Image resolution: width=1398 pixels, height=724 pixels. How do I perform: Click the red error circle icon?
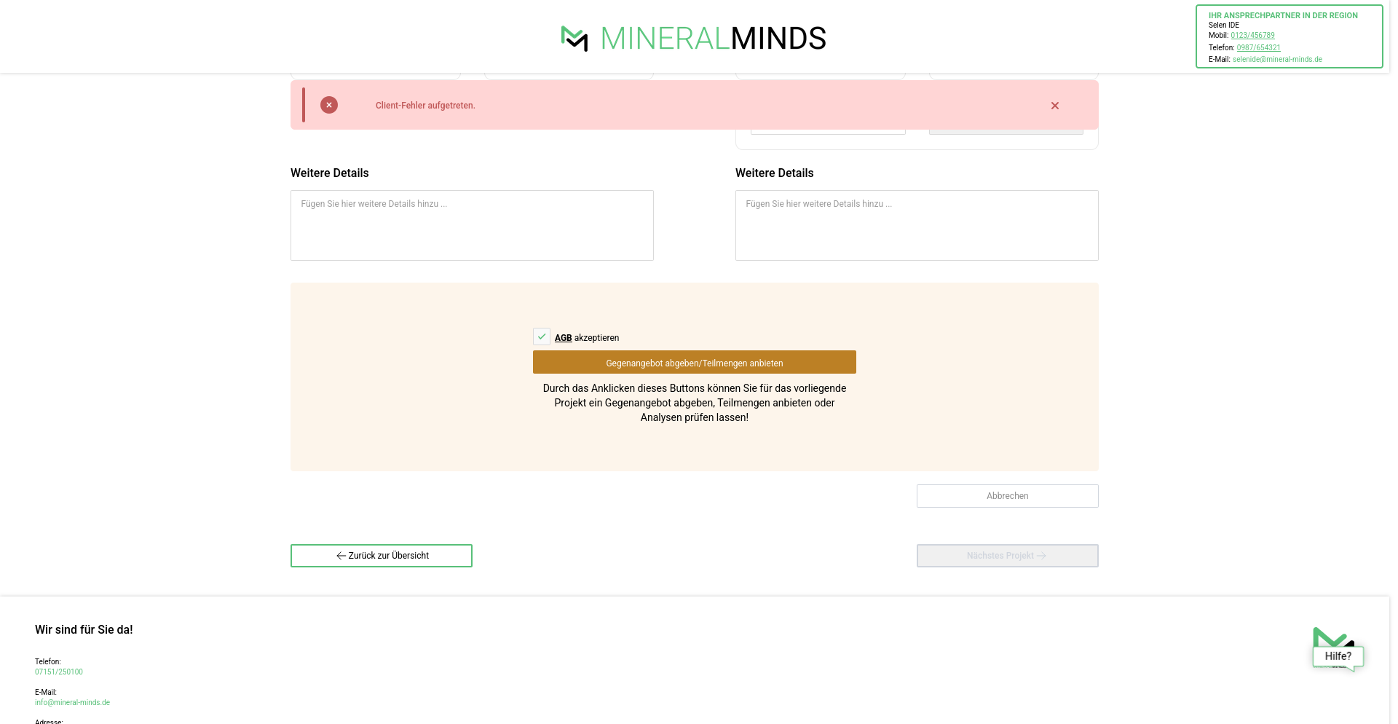click(x=329, y=105)
